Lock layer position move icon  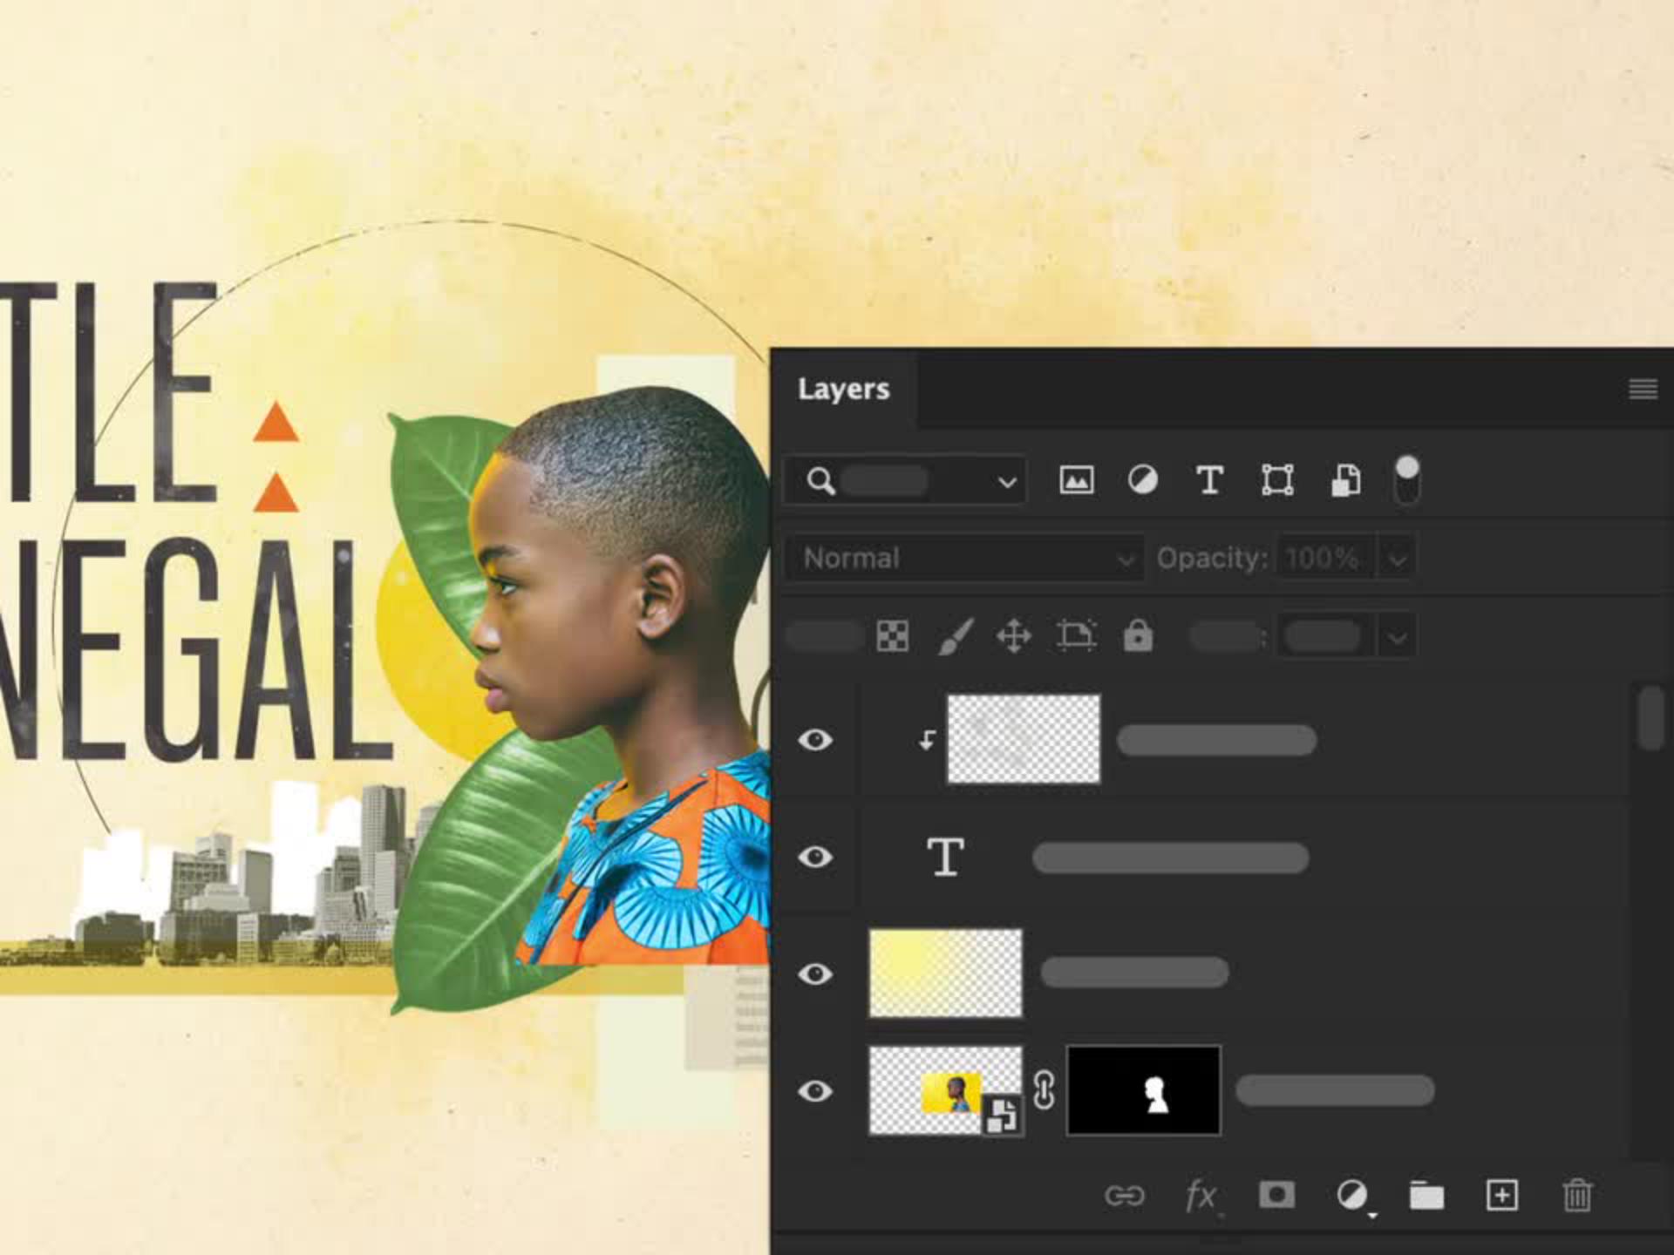pyautogui.click(x=1014, y=636)
